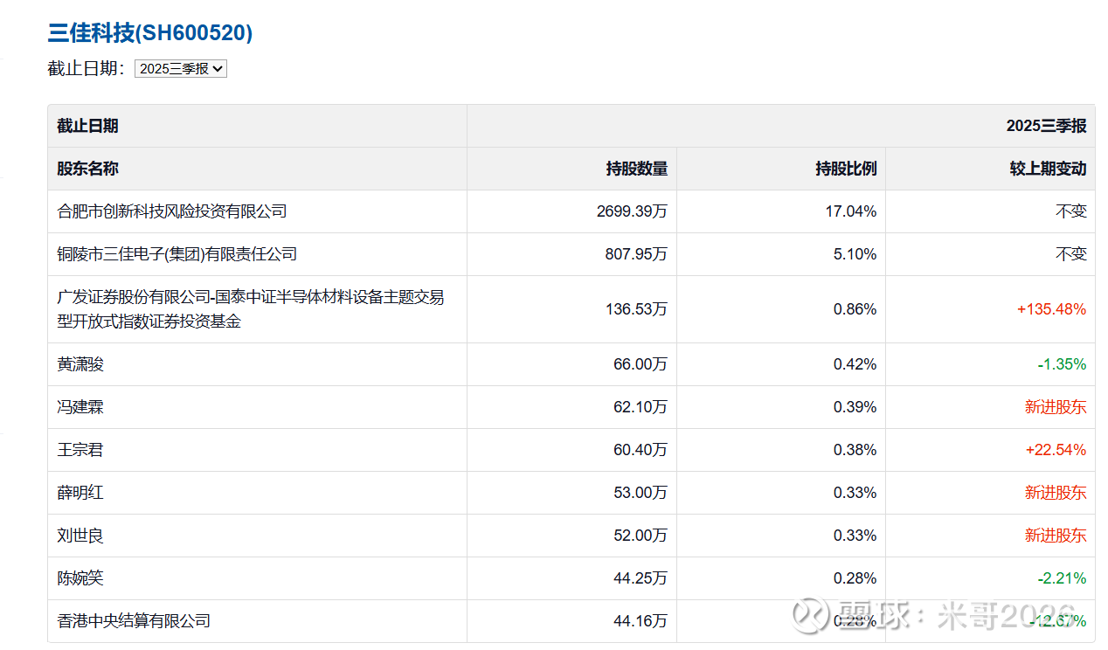Click the 股东名称 column header
This screenshot has height=650, width=1108.
pos(87,169)
